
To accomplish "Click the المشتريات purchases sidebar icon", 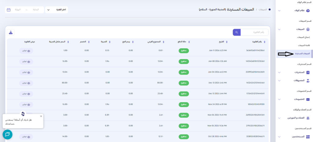I will click(308, 73).
